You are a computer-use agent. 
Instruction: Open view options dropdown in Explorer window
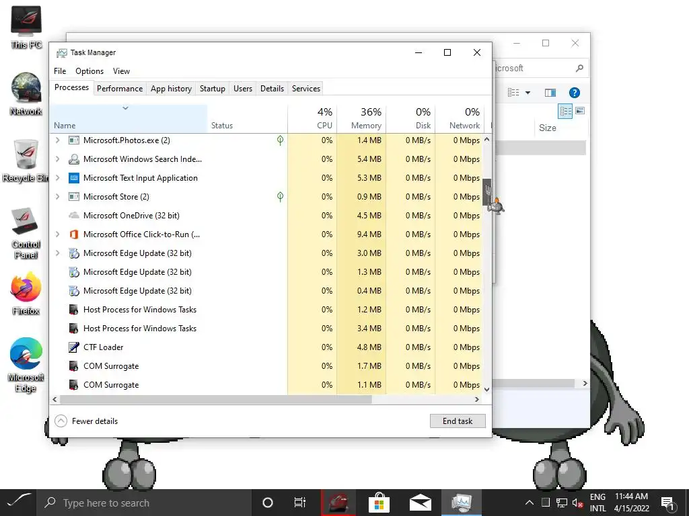click(528, 93)
